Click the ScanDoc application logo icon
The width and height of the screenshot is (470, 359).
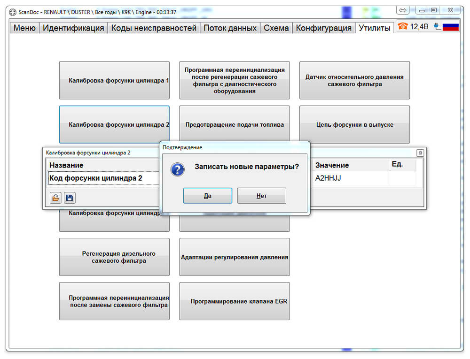(x=13, y=12)
